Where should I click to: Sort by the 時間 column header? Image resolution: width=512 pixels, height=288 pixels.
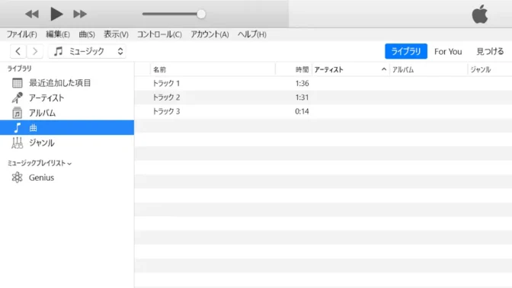tap(302, 69)
